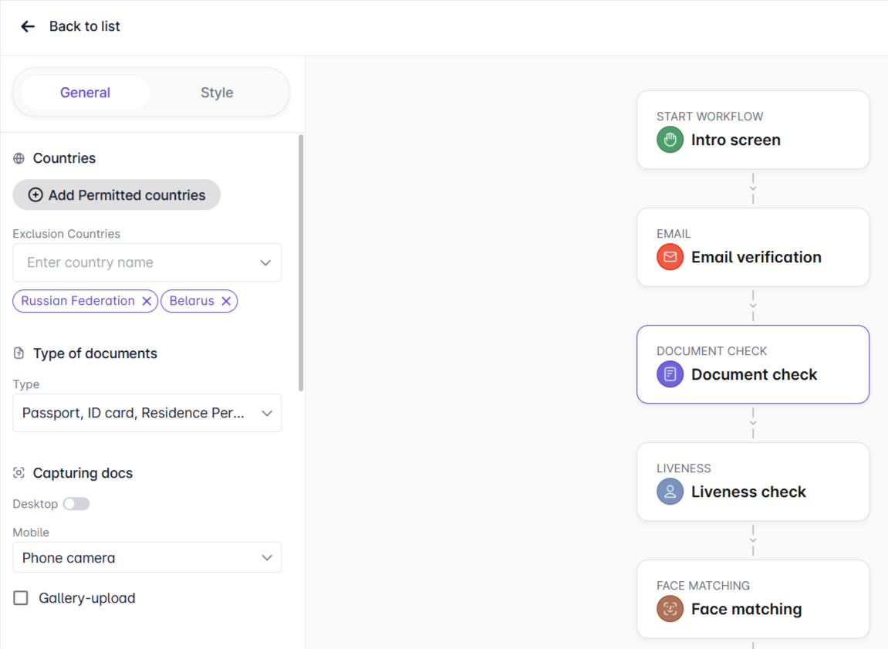Click the Back to list link
The width and height of the screenshot is (888, 649).
(85, 26)
